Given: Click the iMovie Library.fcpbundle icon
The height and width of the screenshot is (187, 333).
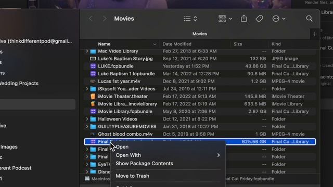Looking at the screenshot, I should coord(93,112).
